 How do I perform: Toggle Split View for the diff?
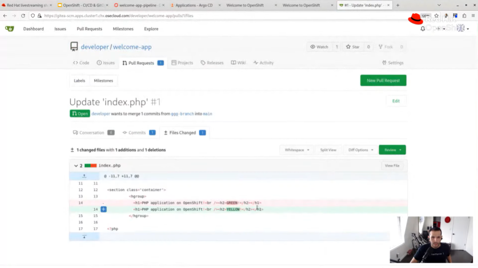pos(328,150)
